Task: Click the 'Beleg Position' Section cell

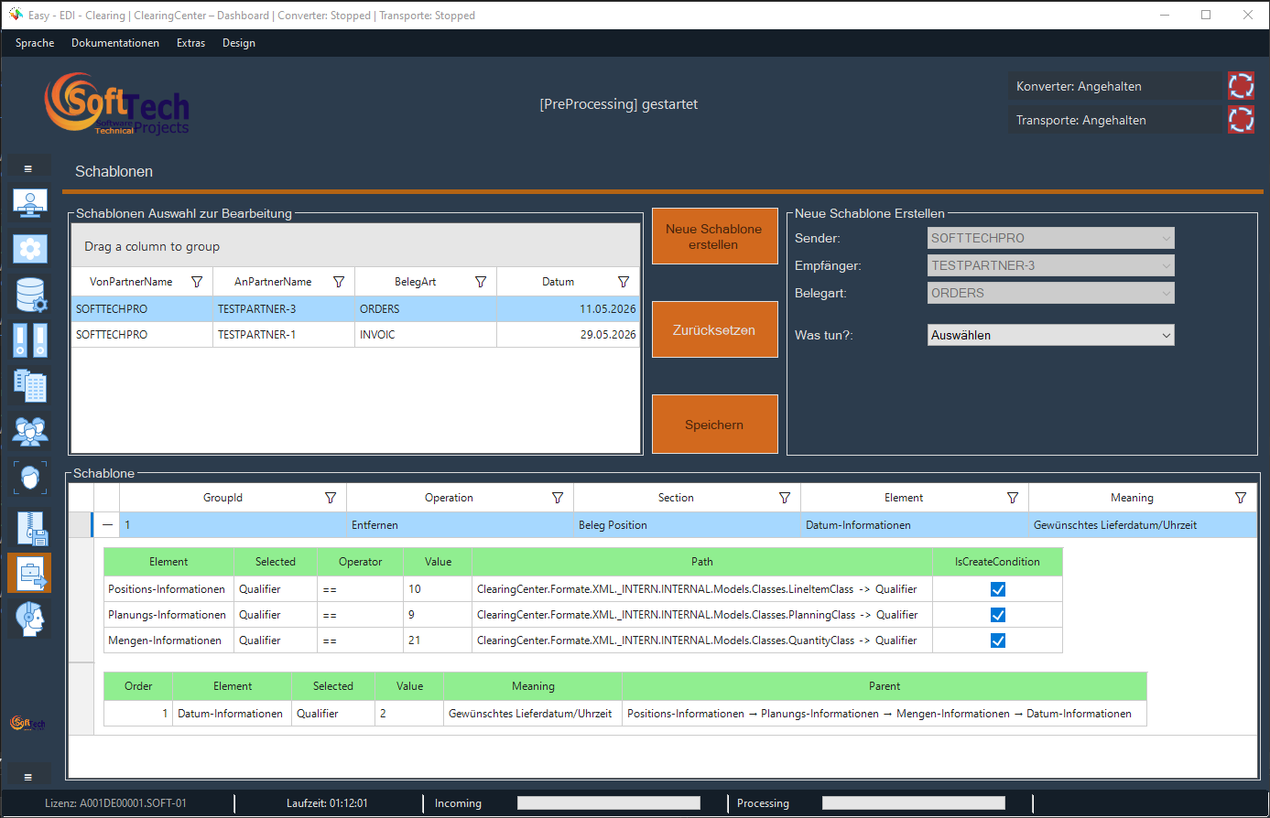Action: [687, 525]
